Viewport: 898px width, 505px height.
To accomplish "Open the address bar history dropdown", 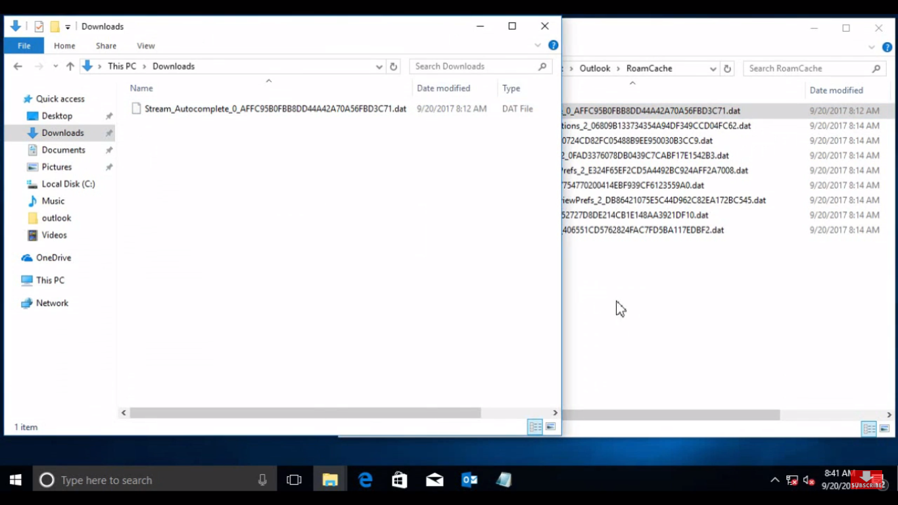I will tap(379, 66).
